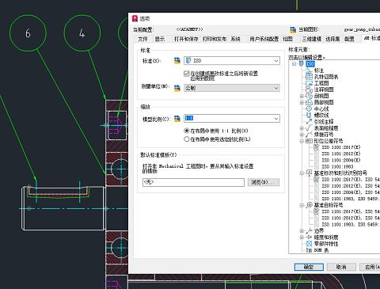
Task: Select 在布局中使用 1:1 比例 radio button
Action: point(187,131)
